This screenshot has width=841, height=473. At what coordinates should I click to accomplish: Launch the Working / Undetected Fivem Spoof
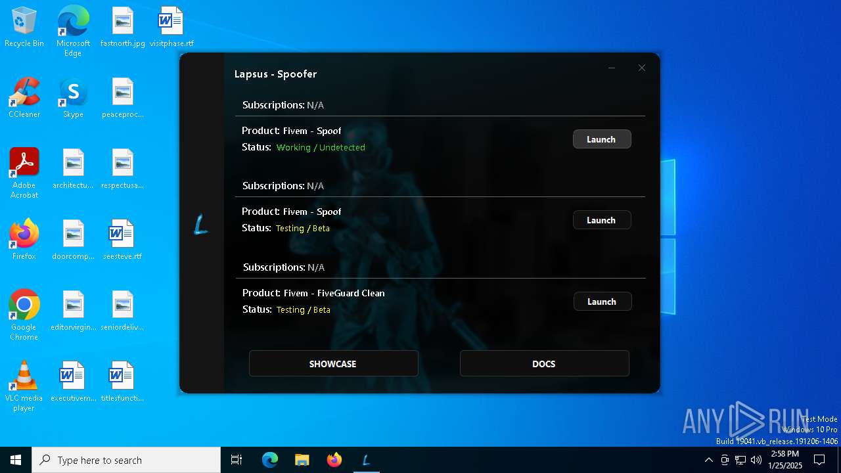pyautogui.click(x=602, y=139)
